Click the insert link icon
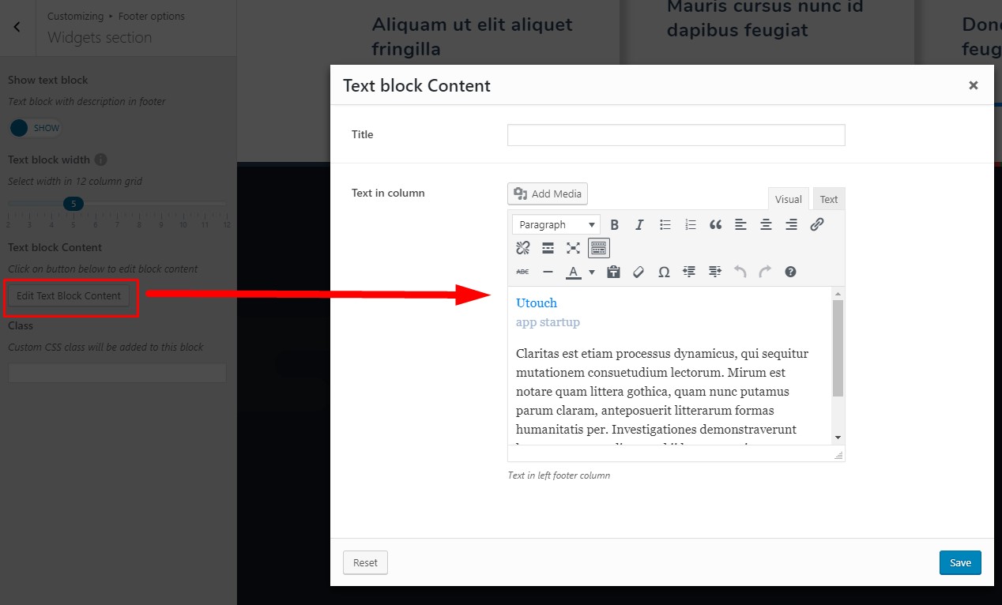 coord(816,225)
